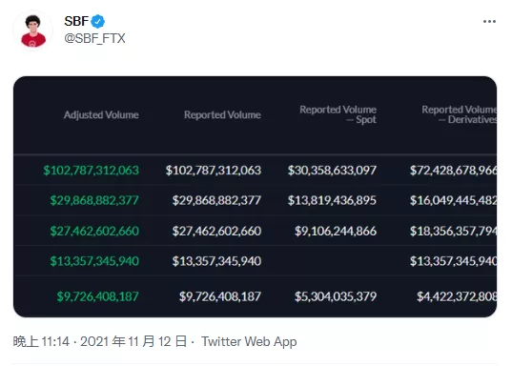Click the Reported Volume column header

222,115
